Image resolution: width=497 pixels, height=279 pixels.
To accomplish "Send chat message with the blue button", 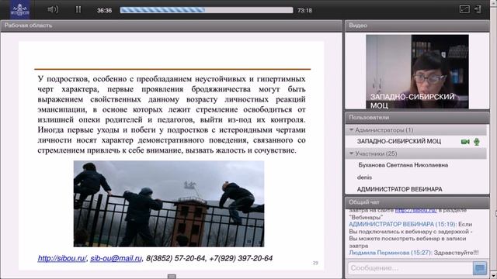I will [x=480, y=268].
